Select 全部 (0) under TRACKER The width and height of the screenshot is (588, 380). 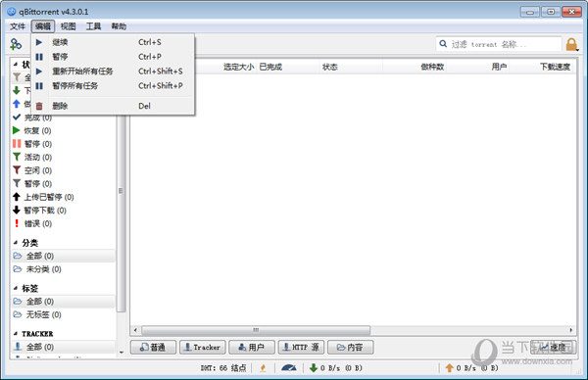63,347
